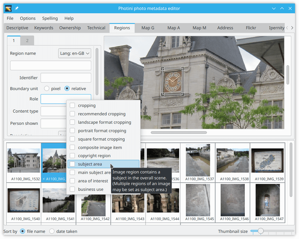Viewport: 299px width, 239px height.
Task: Click the region form vertical scrollbar
Action: (97, 72)
